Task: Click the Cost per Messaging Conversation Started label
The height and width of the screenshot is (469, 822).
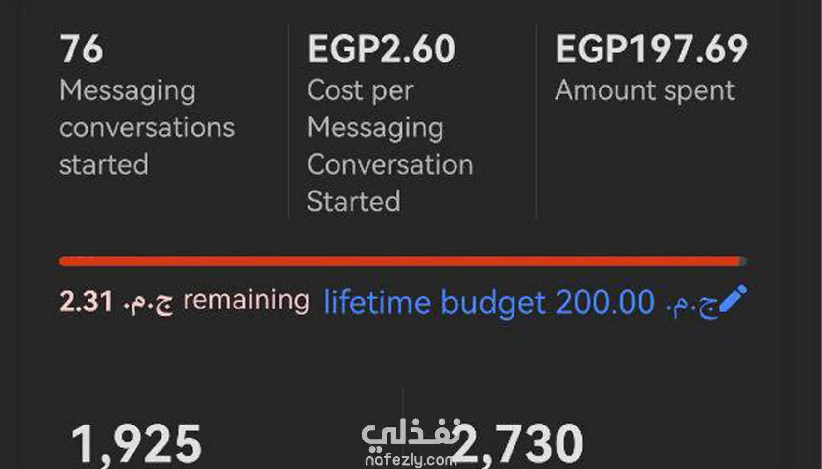Action: (x=390, y=146)
